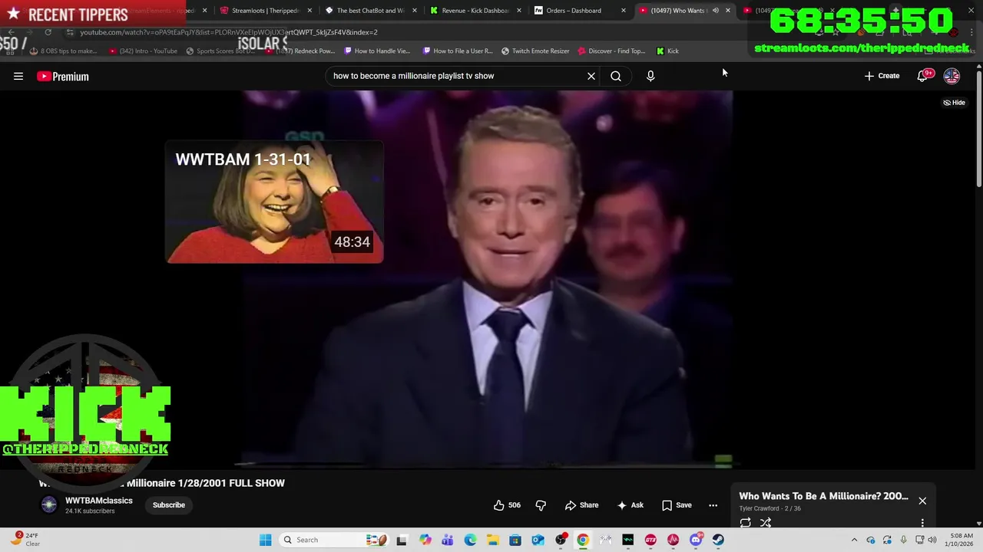Image resolution: width=983 pixels, height=552 pixels.
Task: Dislike the video with thumbs down
Action: 541,505
